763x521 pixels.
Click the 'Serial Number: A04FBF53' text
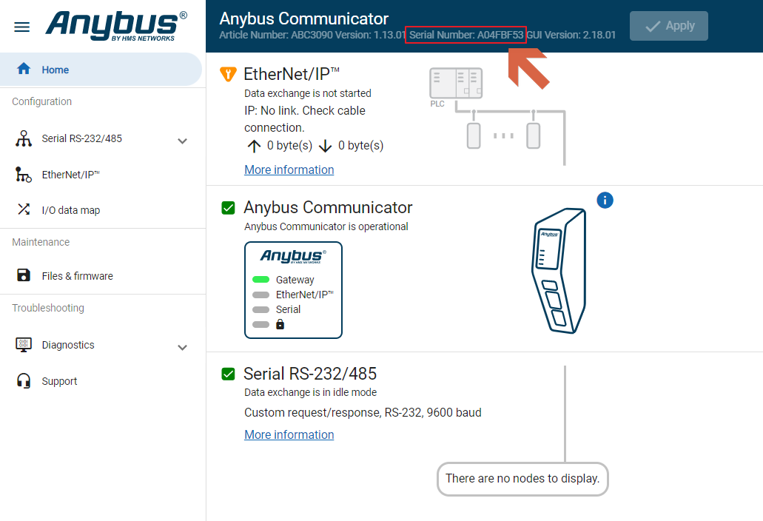coord(466,35)
